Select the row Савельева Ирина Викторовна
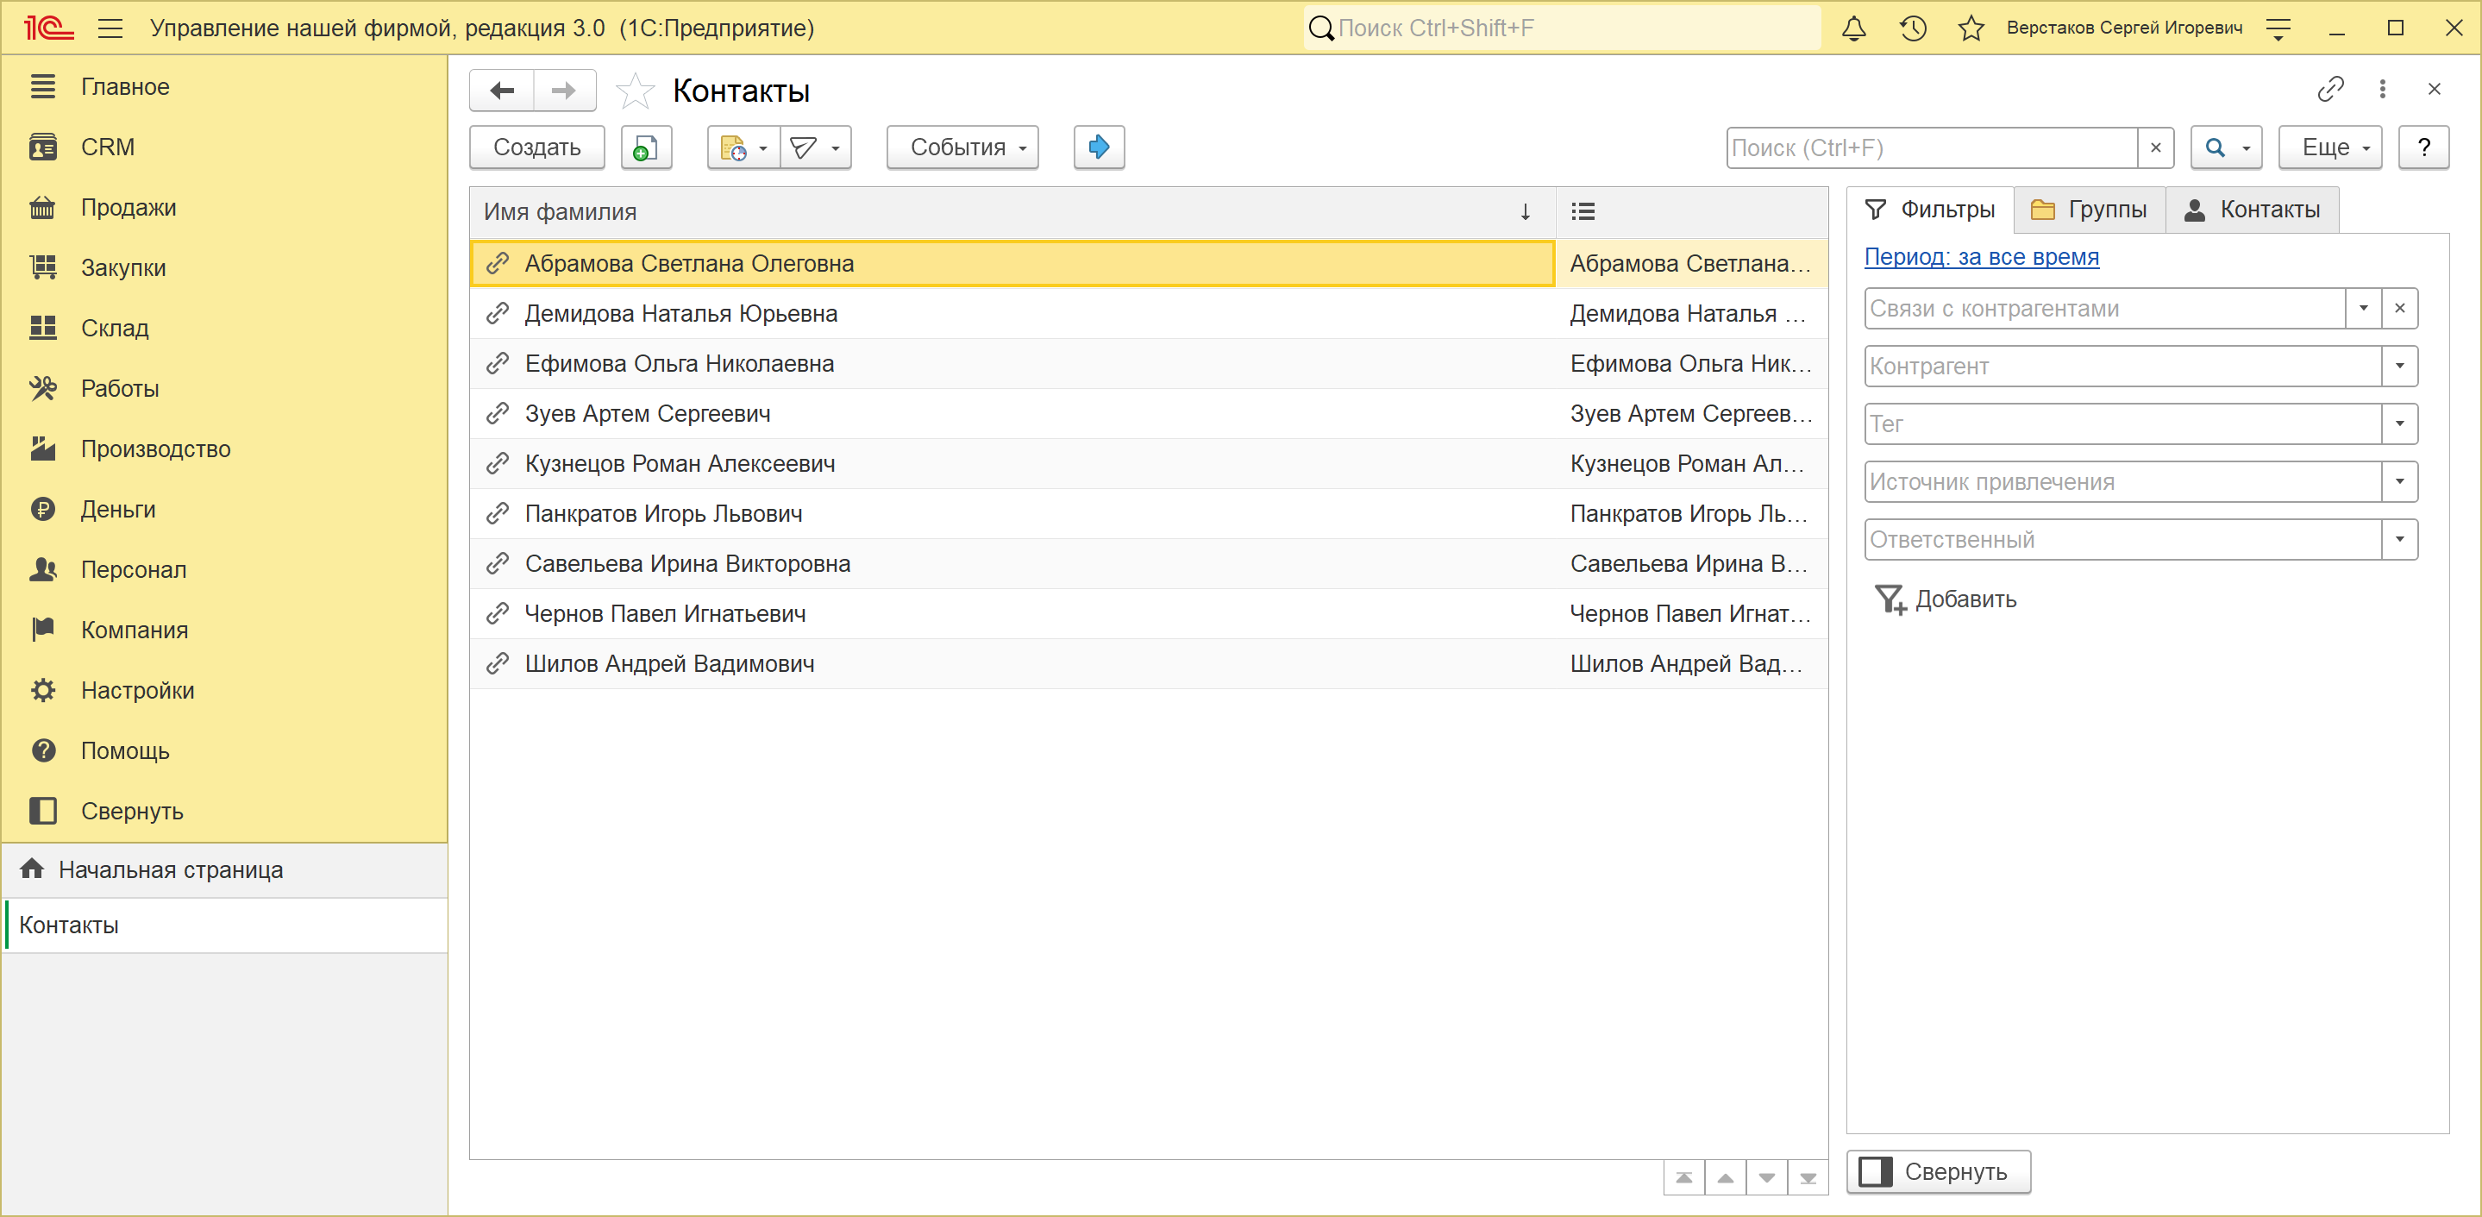Screen dimensions: 2482x1217 pyautogui.click(x=1148, y=564)
